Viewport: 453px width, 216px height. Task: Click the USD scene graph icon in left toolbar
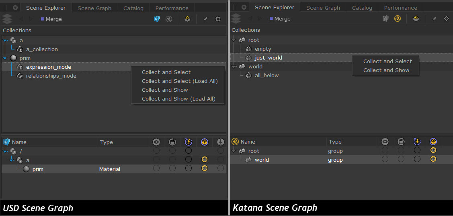(157, 19)
